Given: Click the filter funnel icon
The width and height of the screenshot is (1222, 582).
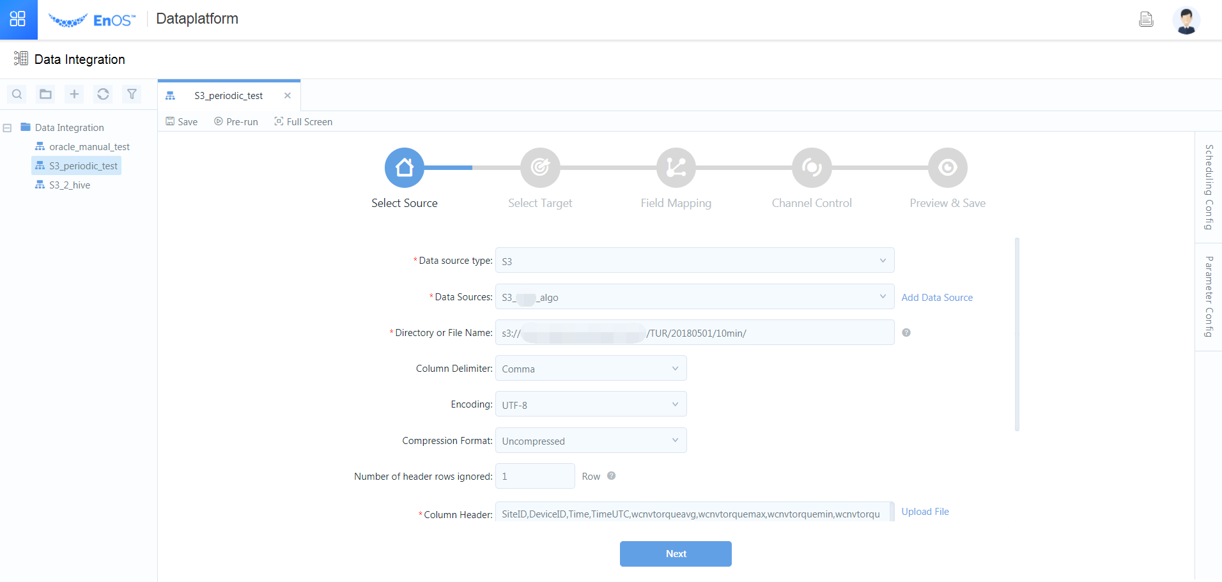Looking at the screenshot, I should [x=132, y=95].
